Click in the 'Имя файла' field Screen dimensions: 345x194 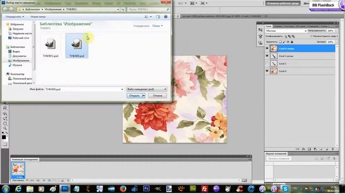84,89
